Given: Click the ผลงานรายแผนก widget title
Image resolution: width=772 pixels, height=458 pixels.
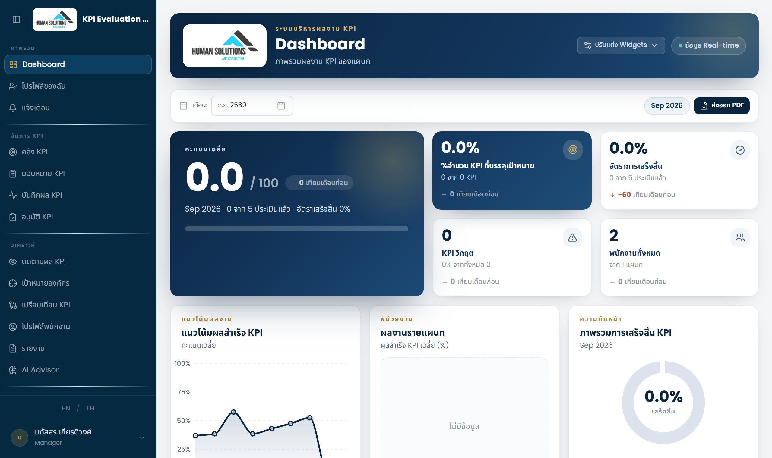Looking at the screenshot, I should tap(413, 332).
